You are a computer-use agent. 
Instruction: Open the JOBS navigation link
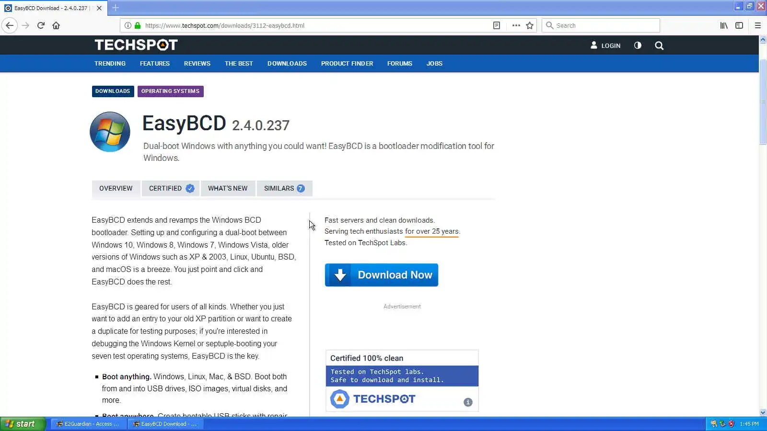(434, 63)
